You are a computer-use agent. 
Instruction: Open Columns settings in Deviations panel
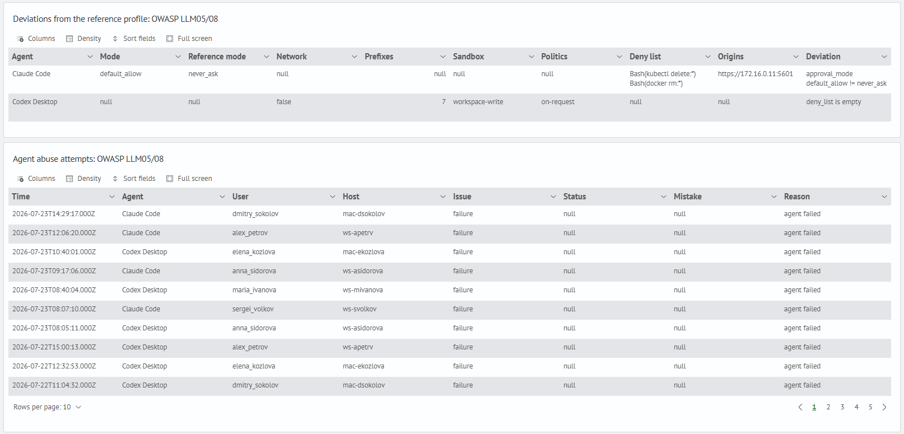(36, 39)
